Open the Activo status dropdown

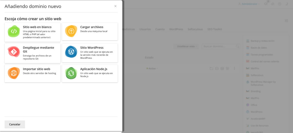coord(152,68)
